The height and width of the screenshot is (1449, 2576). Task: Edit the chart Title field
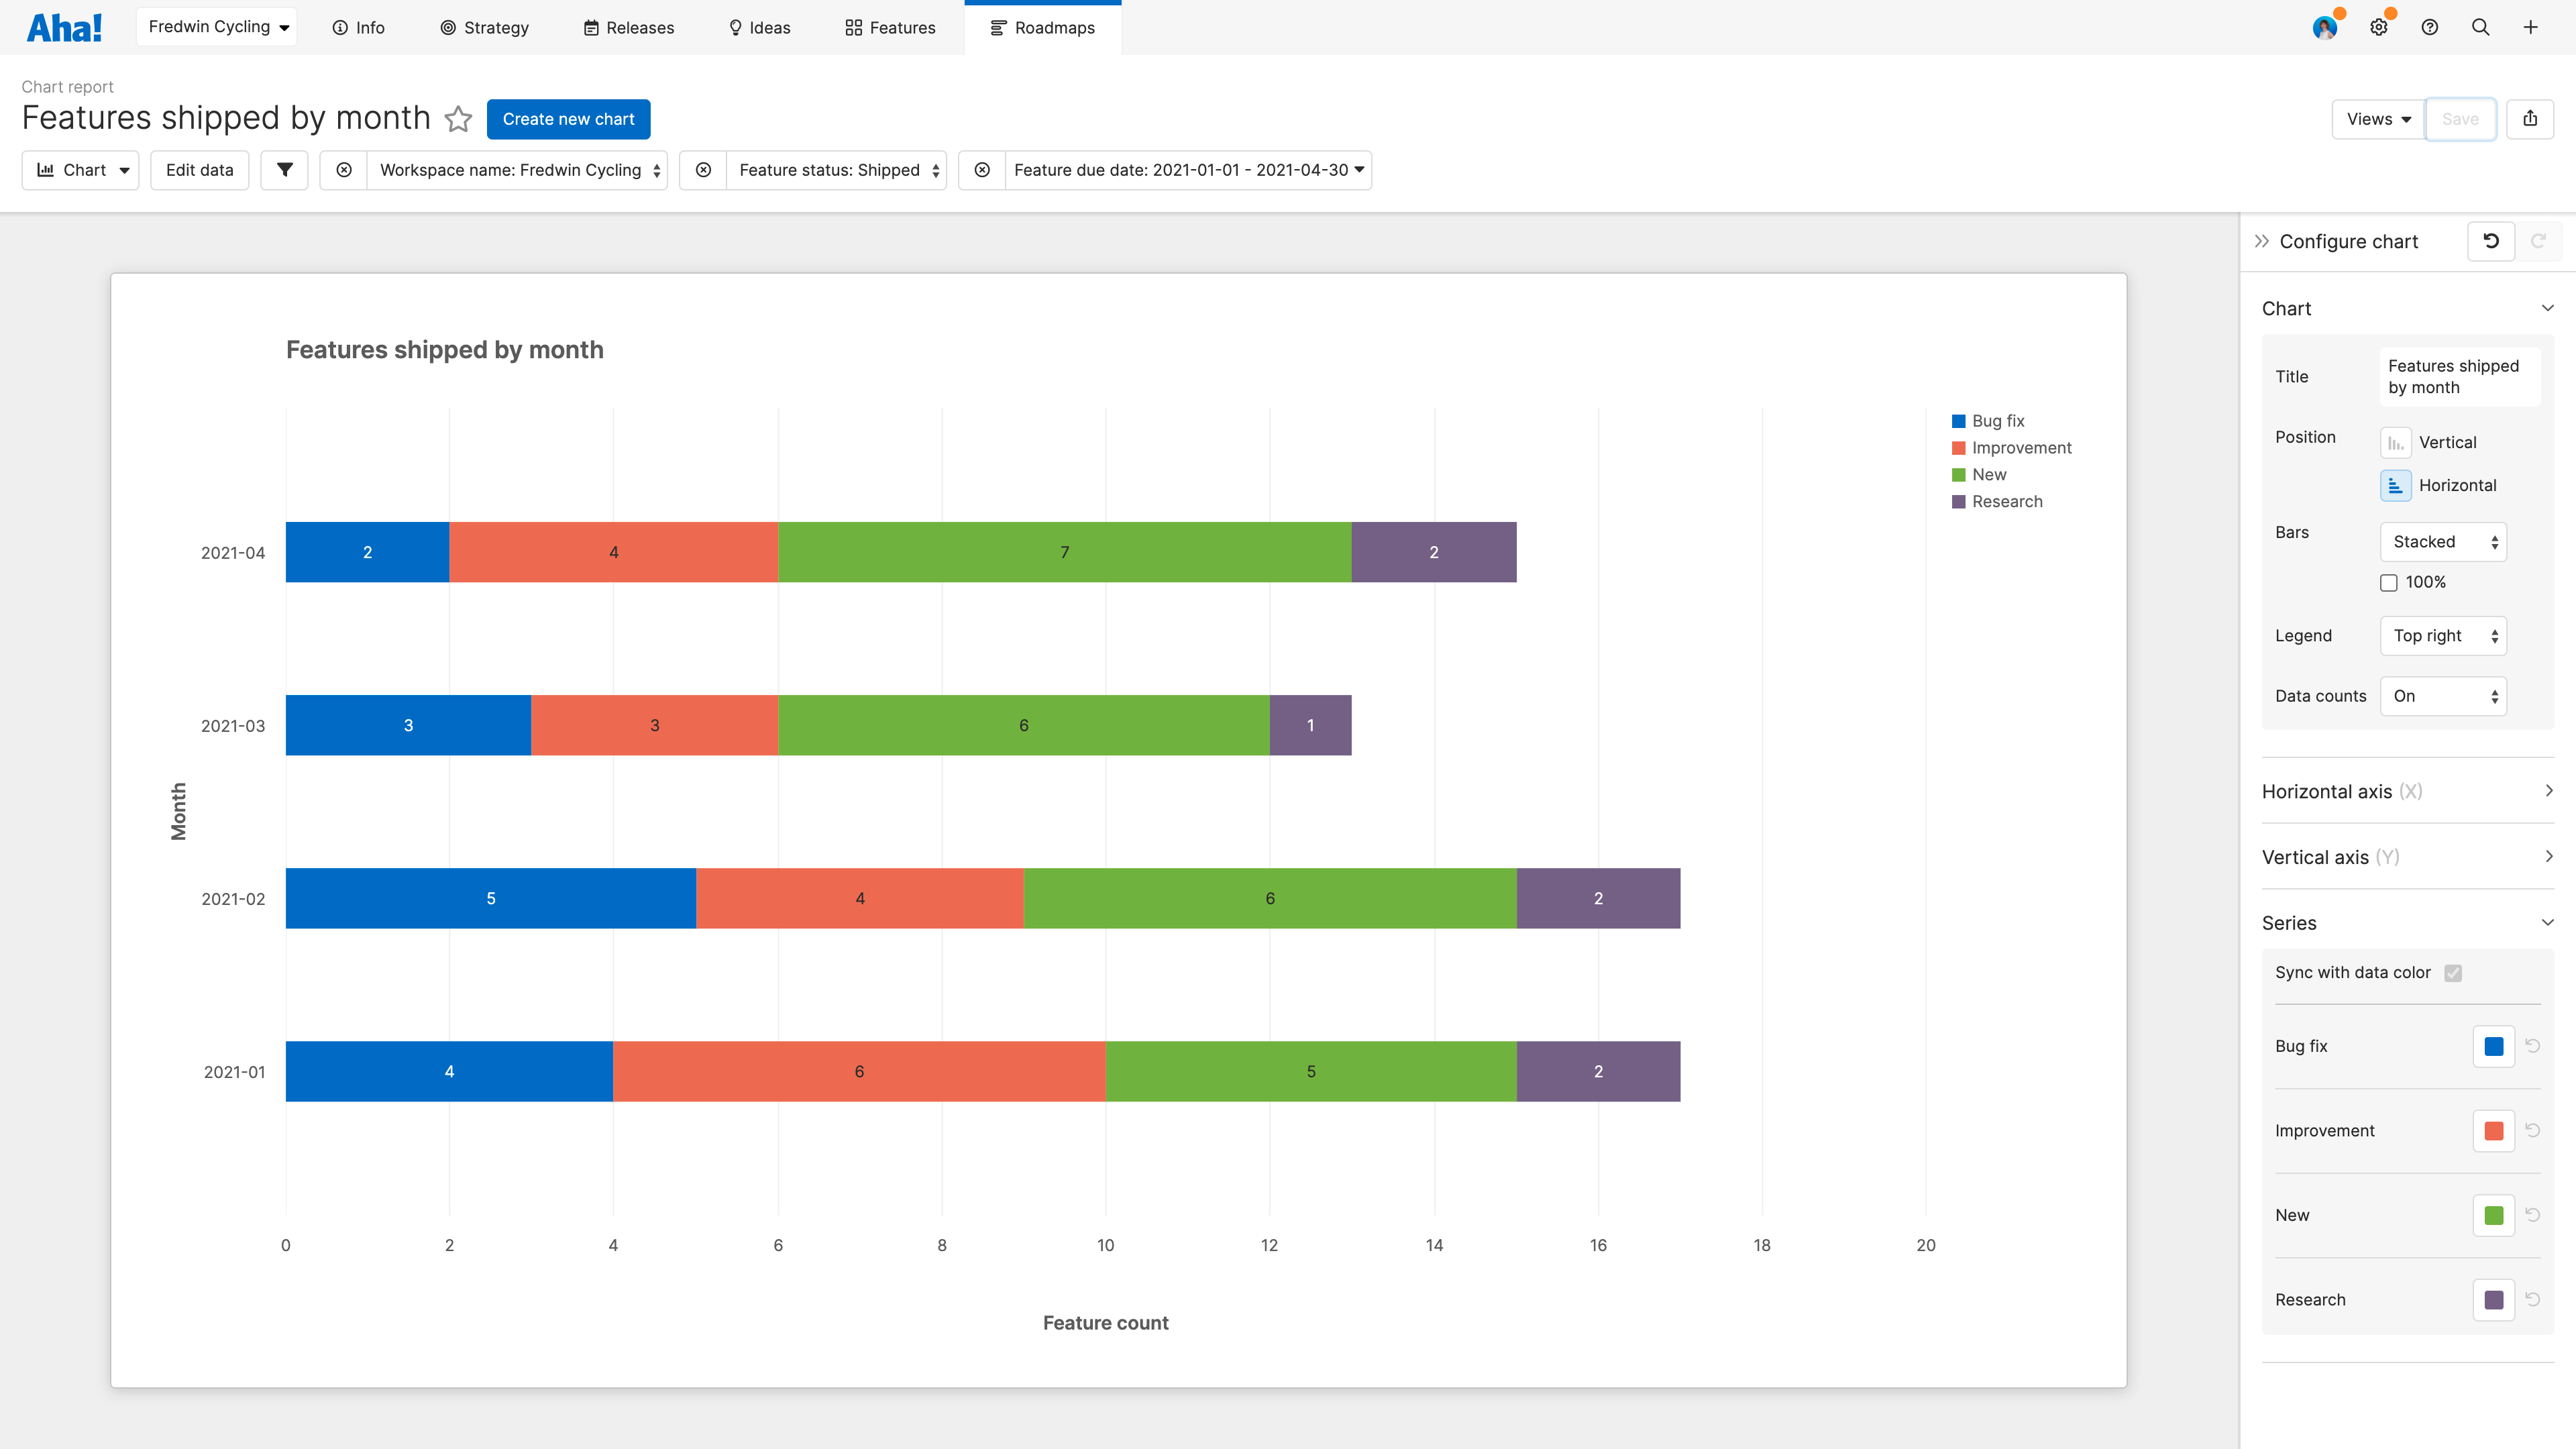(2456, 376)
